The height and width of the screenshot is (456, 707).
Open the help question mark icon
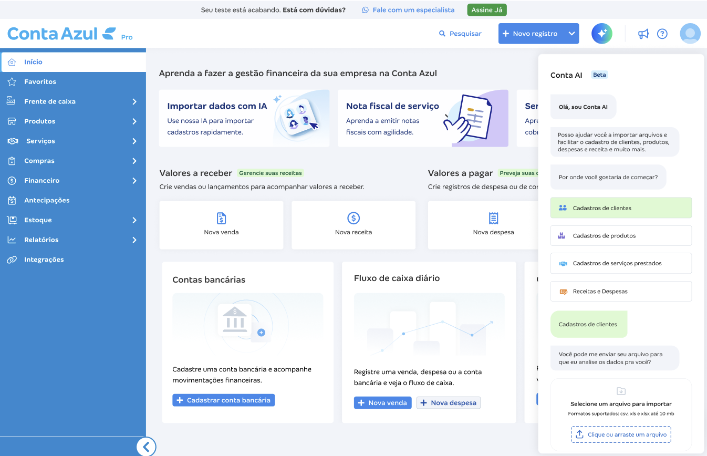[662, 34]
